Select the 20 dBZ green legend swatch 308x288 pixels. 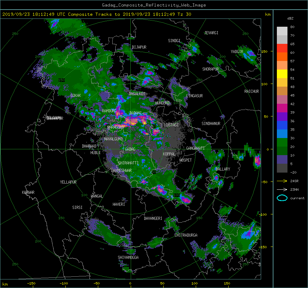point(282,142)
